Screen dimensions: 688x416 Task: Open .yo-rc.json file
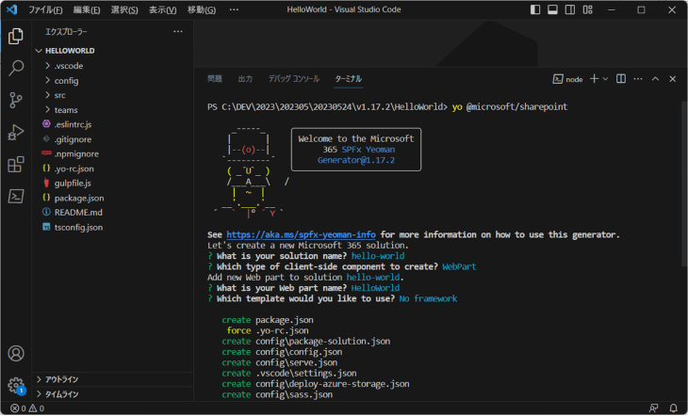point(113,168)
